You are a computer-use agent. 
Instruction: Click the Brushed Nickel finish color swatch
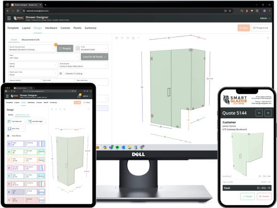point(78,48)
